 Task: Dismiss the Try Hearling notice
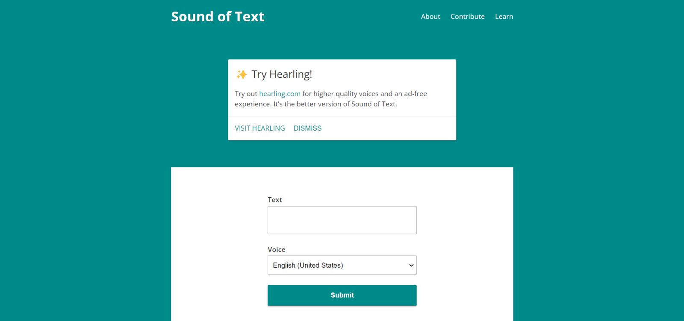coord(307,128)
